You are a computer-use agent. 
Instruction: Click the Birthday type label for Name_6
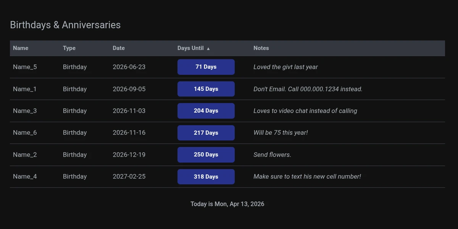(75, 132)
